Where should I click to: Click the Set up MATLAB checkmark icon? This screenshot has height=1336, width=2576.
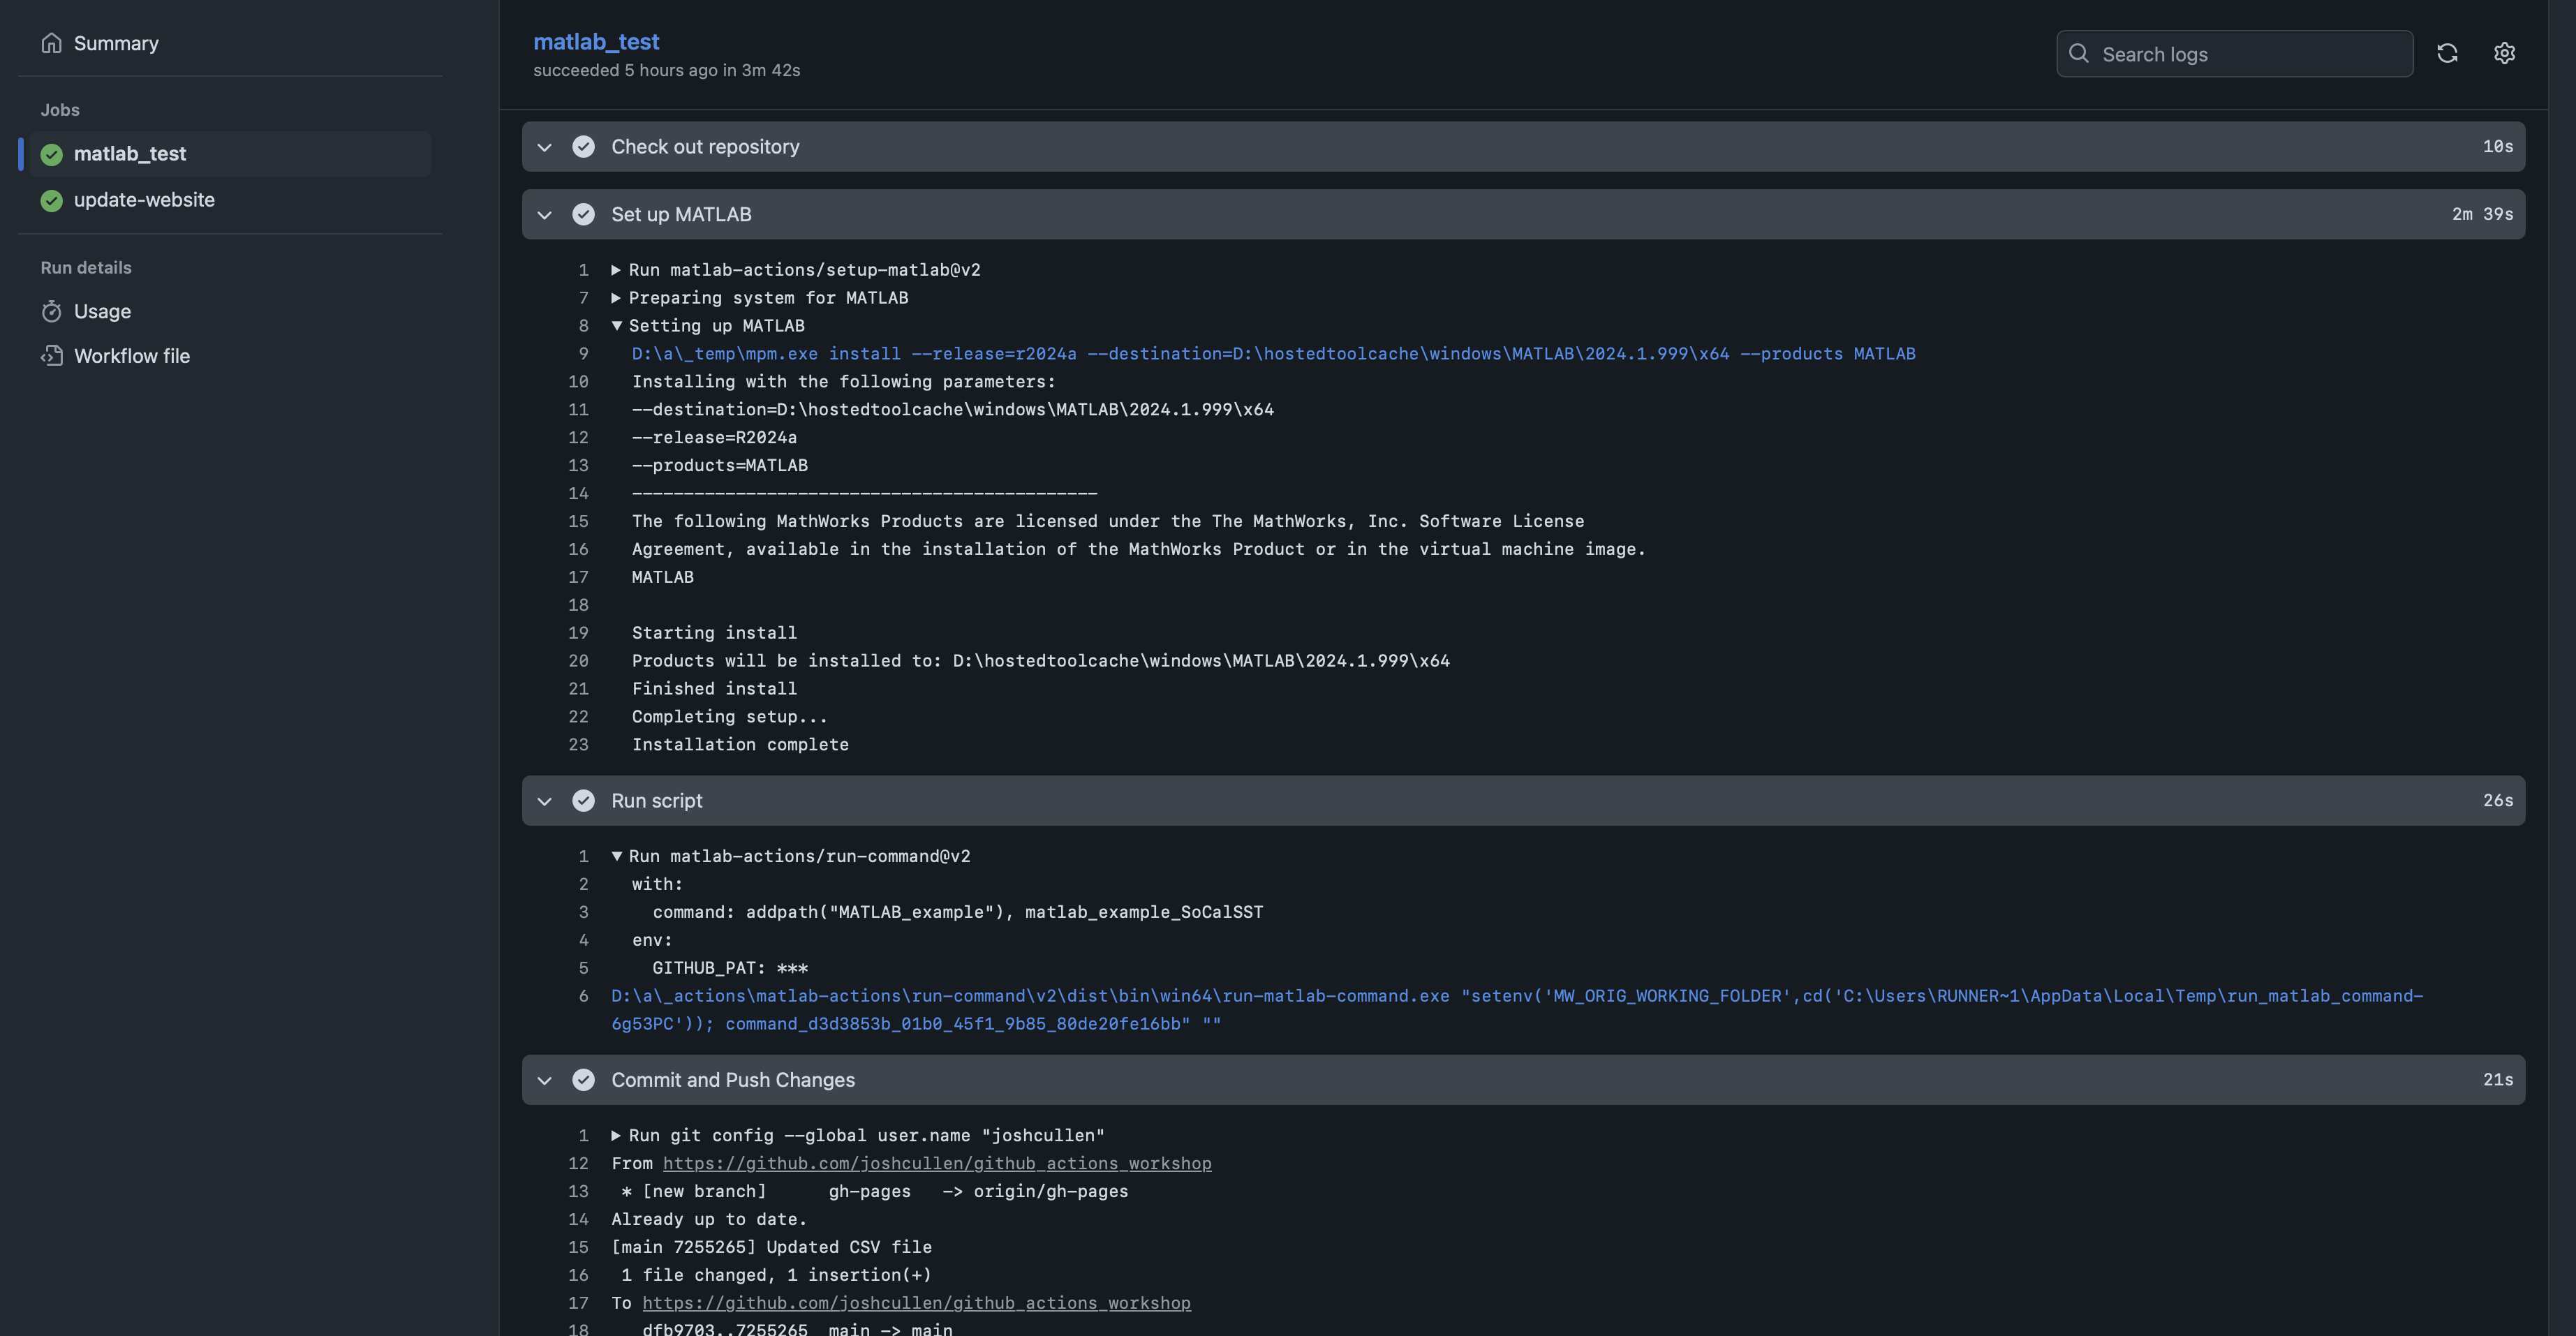coord(583,214)
